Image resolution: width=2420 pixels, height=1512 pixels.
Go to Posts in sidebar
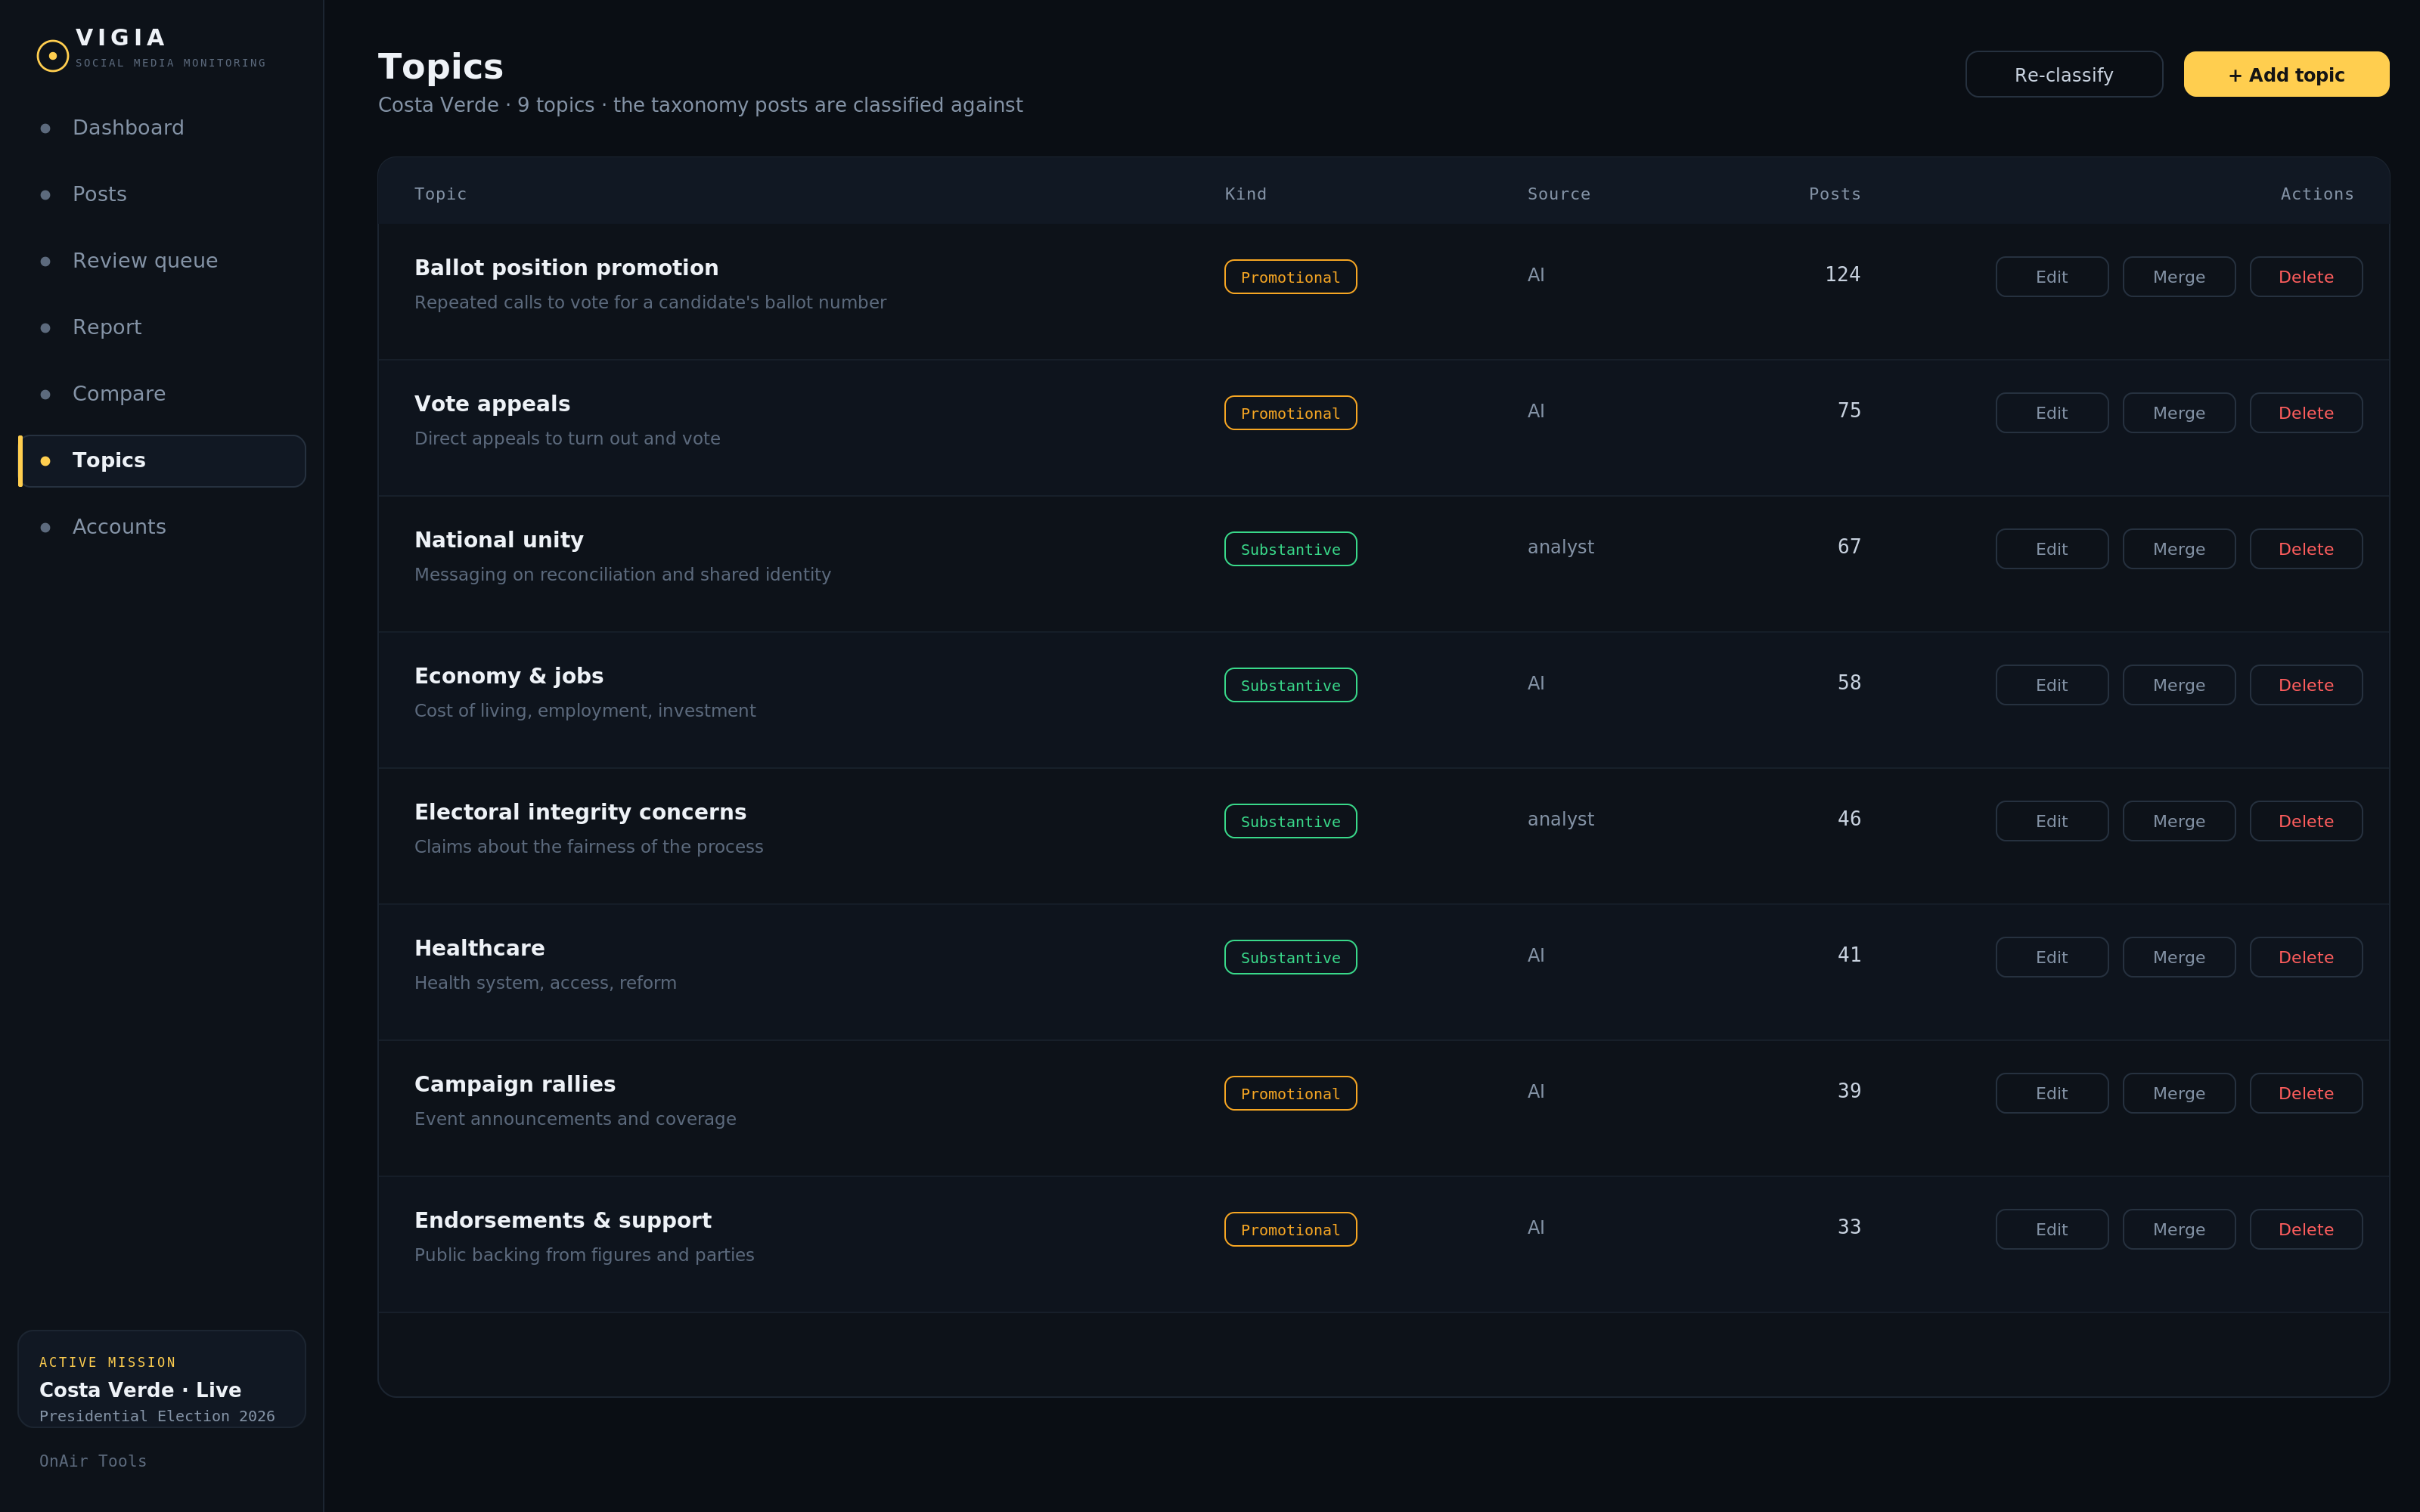pyautogui.click(x=162, y=194)
